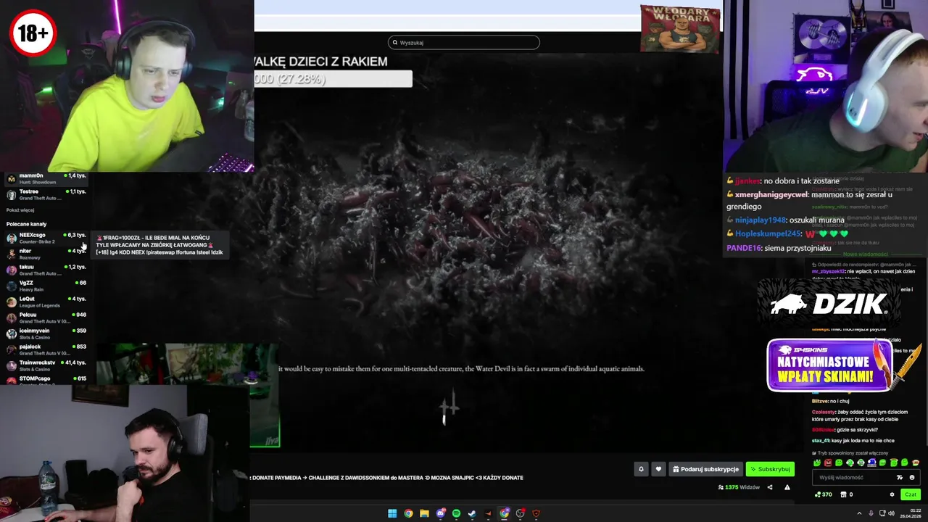Viewport: 928px width, 522px height.
Task: Click the G4SKINS Natychmiastowe Wpłaty banner
Action: [829, 365]
